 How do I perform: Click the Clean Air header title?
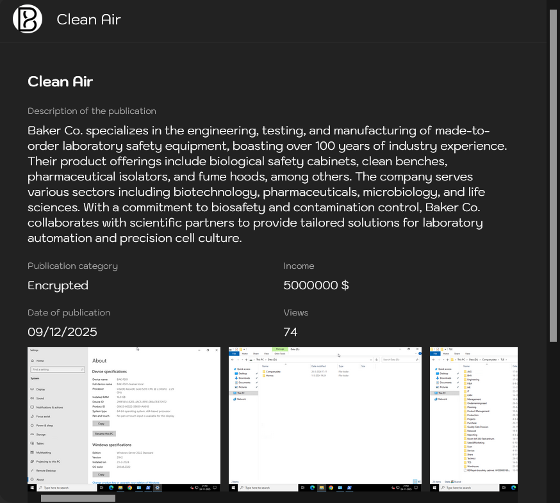(x=88, y=20)
